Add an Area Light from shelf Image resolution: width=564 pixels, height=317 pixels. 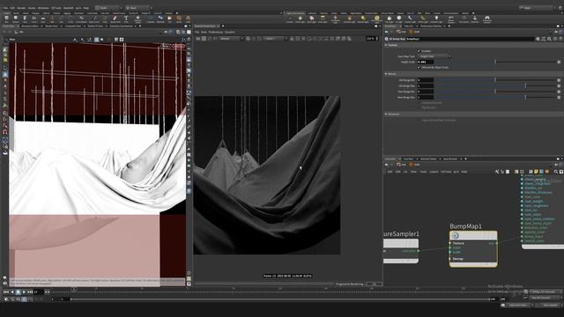[323, 19]
